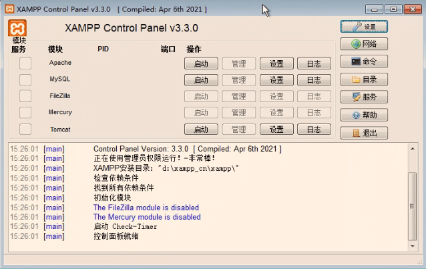Open 网络 Netstat with the globe icon
This screenshot has width=426, height=269.
click(364, 44)
